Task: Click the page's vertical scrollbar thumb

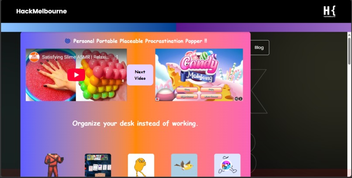Action: pos(349,51)
